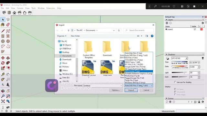Enable Use sun for shading
Image resolution: width=207 pixels, height=116 pixels.
click(x=175, y=82)
